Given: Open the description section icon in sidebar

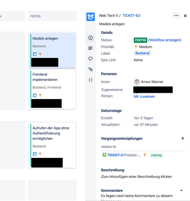Looking at the screenshot, I should [x=91, y=48].
